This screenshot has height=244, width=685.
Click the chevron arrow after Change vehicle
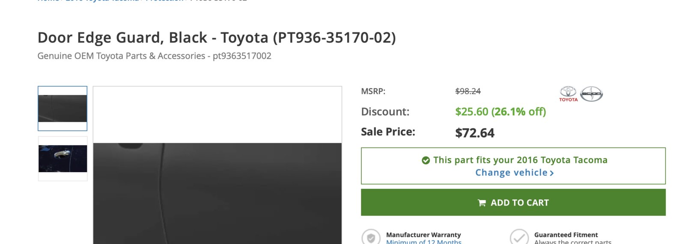(x=552, y=173)
